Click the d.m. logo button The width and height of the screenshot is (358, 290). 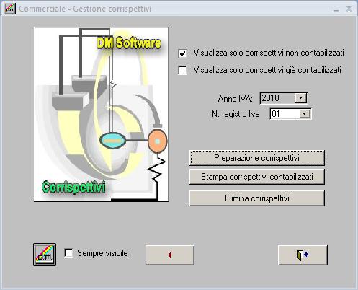pos(45,255)
